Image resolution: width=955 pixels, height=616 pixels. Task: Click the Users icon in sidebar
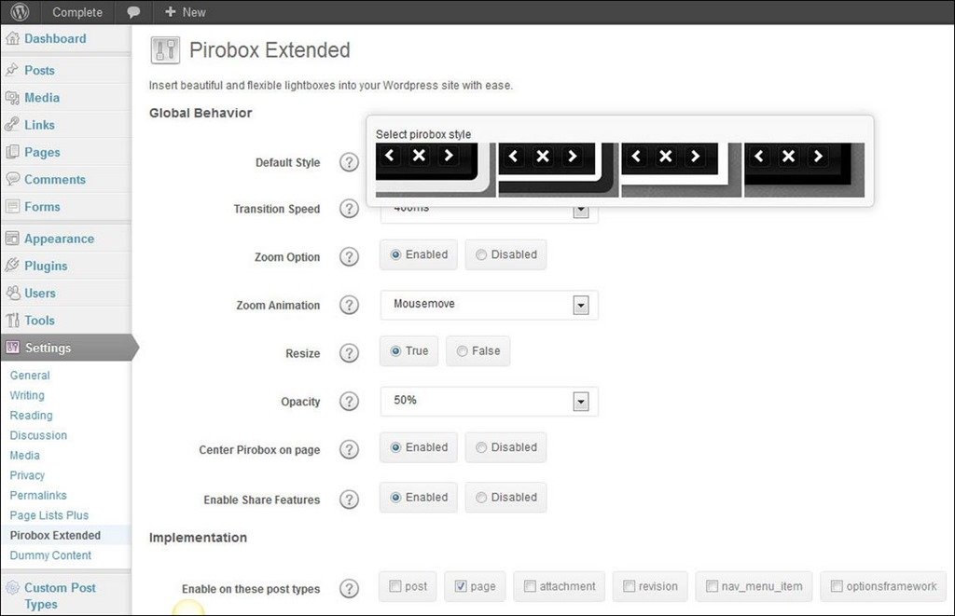coord(12,293)
